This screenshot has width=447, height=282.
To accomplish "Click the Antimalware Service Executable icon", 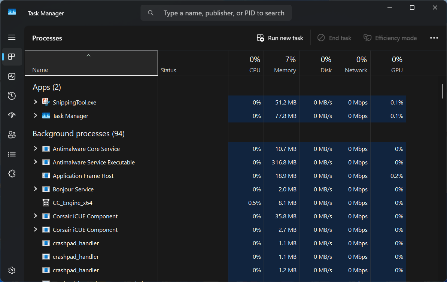I will pos(46,162).
